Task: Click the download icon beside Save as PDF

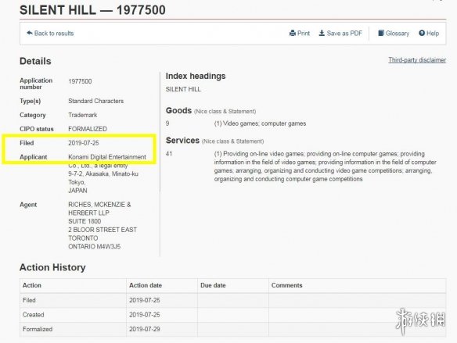Action: click(x=322, y=33)
